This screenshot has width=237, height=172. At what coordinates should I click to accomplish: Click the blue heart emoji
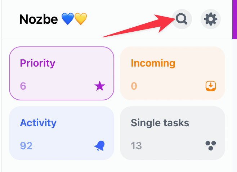[x=68, y=19]
